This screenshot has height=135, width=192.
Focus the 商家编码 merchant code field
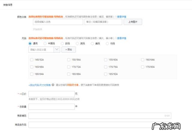[100, 116]
